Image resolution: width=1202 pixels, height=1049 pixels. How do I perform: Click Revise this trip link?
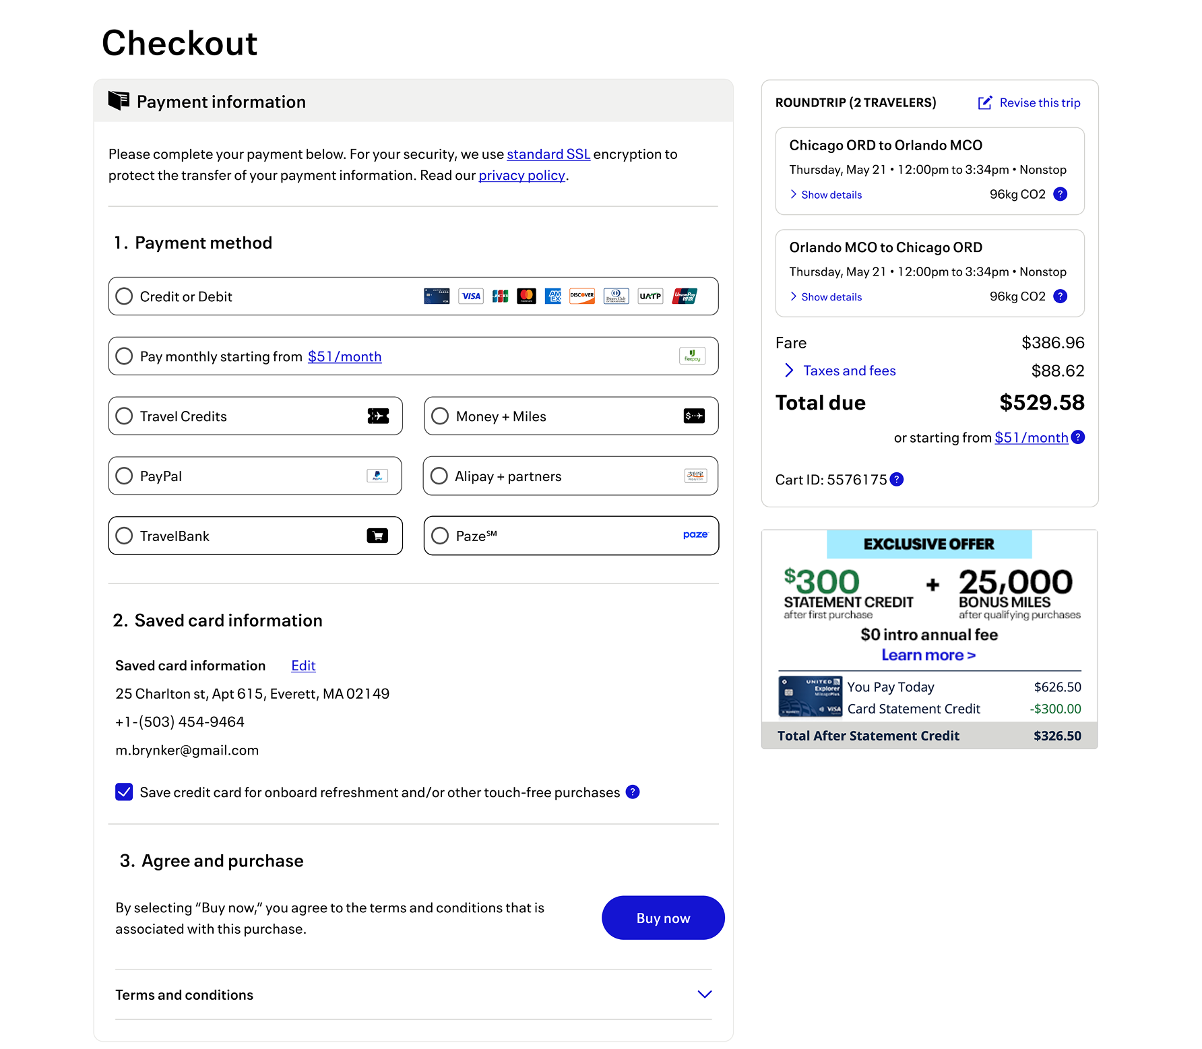coord(1040,102)
